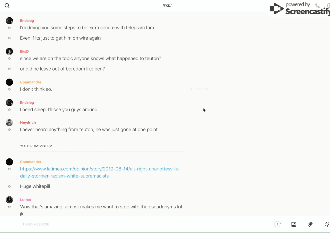Image resolution: width=330 pixels, height=233 pixels.
Task: Toggle the 1d timed message timer
Action: pos(278,224)
